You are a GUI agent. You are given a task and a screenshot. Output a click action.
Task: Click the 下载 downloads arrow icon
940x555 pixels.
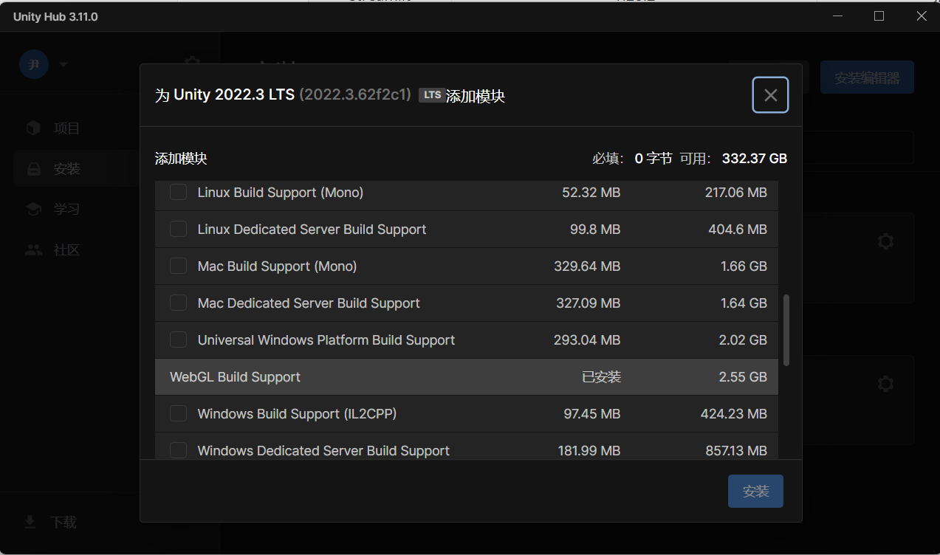[30, 523]
